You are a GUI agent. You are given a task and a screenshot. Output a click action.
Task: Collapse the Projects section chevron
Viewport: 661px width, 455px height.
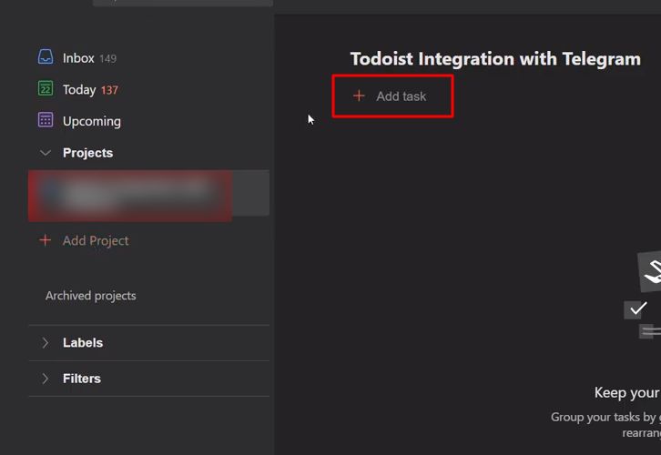tap(46, 153)
